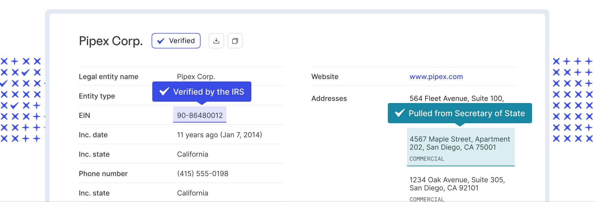Click the Entity type label
This screenshot has width=595, height=202.
click(x=97, y=96)
